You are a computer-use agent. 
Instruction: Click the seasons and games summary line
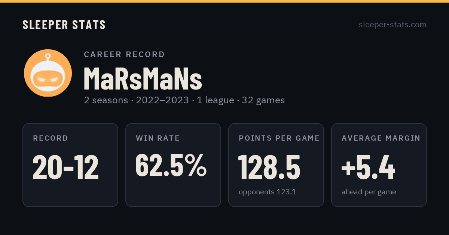pyautogui.click(x=184, y=100)
